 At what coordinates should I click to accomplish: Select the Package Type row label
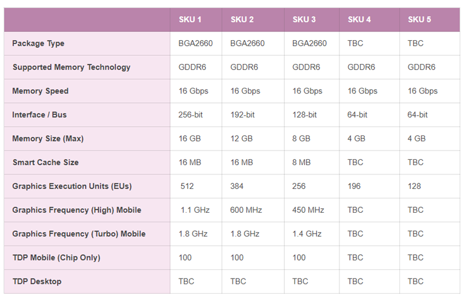[38, 44]
